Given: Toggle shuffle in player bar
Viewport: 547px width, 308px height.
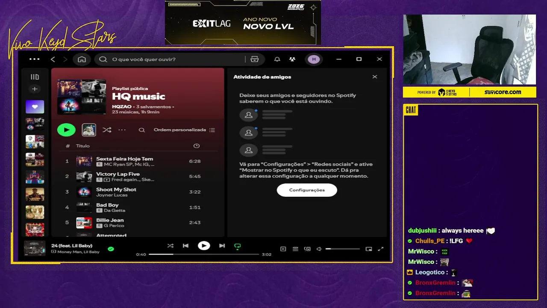Looking at the screenshot, I should [x=170, y=246].
